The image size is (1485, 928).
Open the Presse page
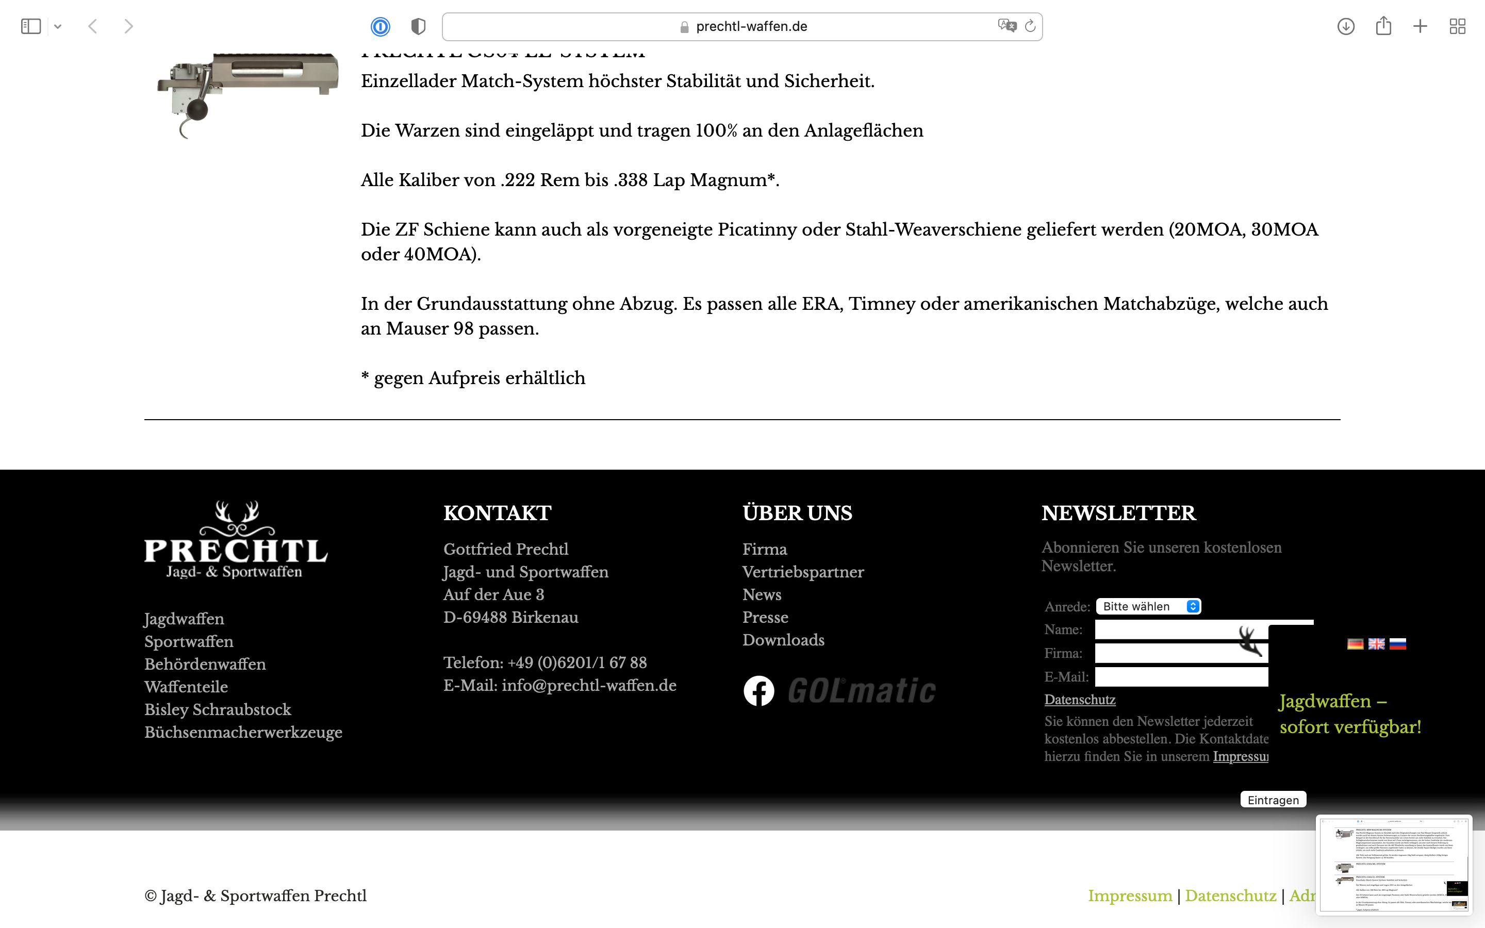pos(765,618)
